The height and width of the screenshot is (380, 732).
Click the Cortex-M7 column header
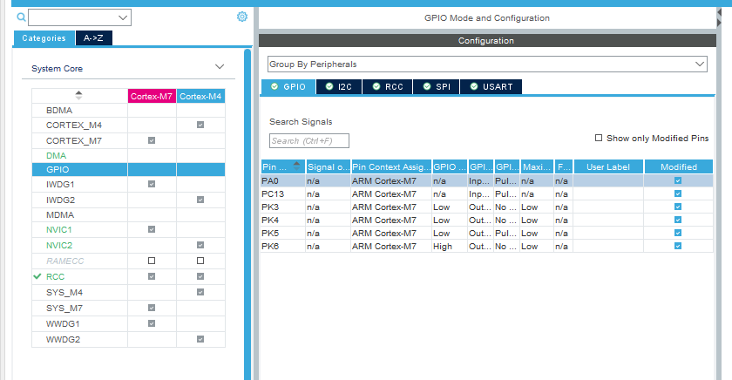click(x=152, y=96)
